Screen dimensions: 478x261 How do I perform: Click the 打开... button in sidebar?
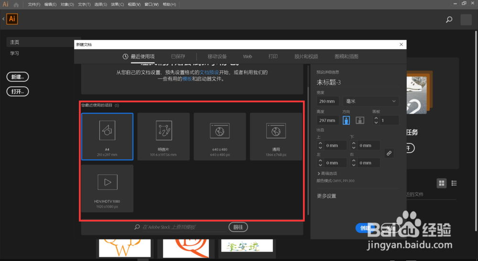(x=18, y=92)
